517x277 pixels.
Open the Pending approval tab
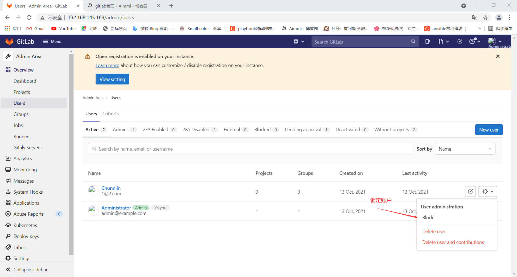point(308,130)
